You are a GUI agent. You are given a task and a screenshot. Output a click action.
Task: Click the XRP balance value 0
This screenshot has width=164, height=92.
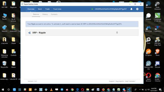(x=117, y=32)
